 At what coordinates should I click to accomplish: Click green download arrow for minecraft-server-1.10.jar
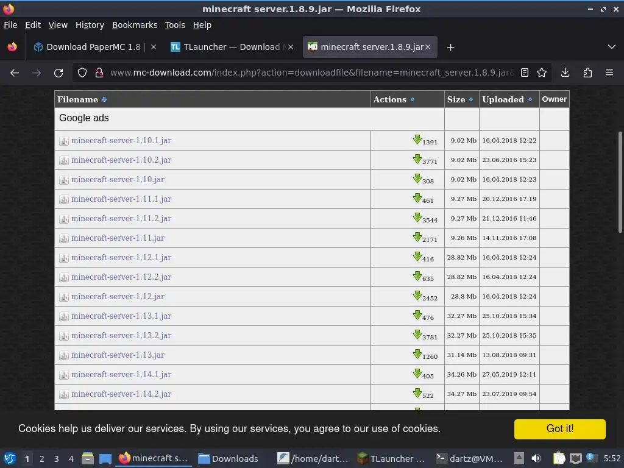[417, 179]
